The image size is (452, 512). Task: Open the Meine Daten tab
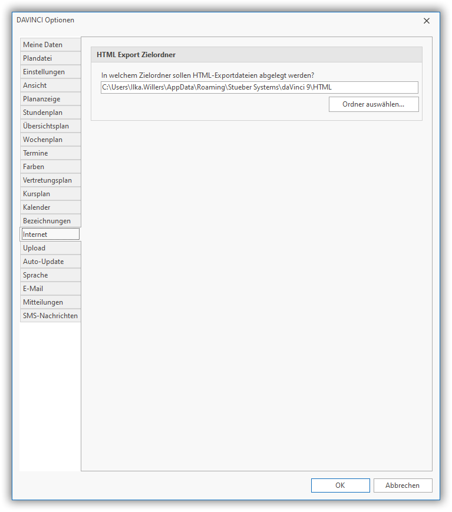[x=50, y=45]
